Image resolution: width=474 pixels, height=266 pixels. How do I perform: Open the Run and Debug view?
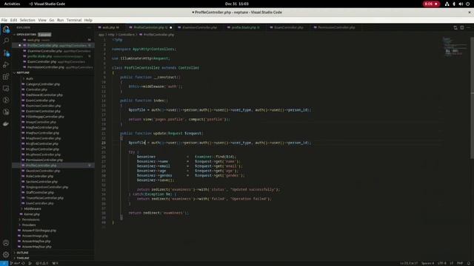pos(6,64)
